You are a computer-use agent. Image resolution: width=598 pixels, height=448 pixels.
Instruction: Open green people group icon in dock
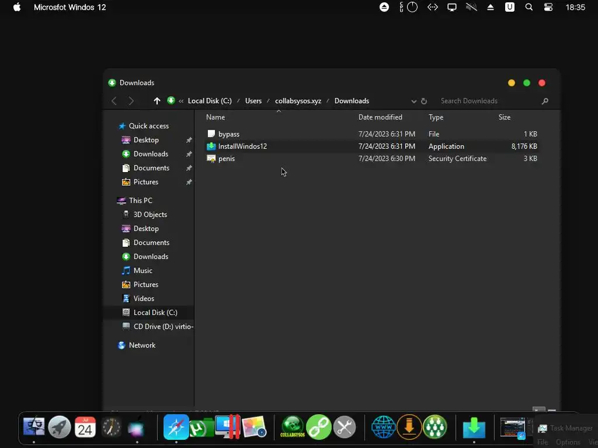(x=434, y=427)
